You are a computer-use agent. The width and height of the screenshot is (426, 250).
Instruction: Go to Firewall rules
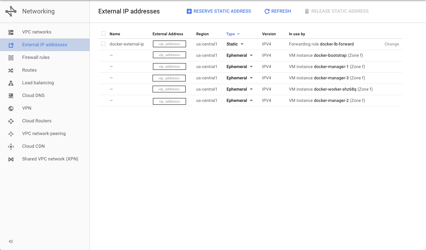pos(45,57)
